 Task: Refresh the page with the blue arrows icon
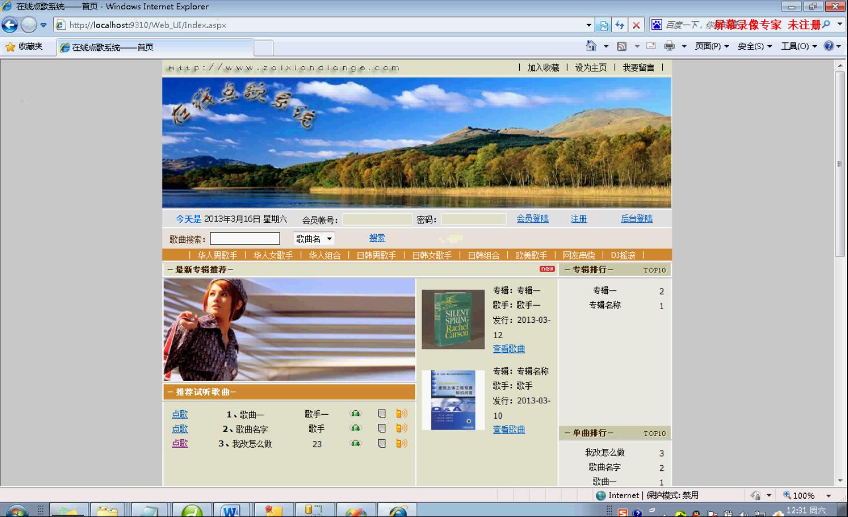point(620,25)
